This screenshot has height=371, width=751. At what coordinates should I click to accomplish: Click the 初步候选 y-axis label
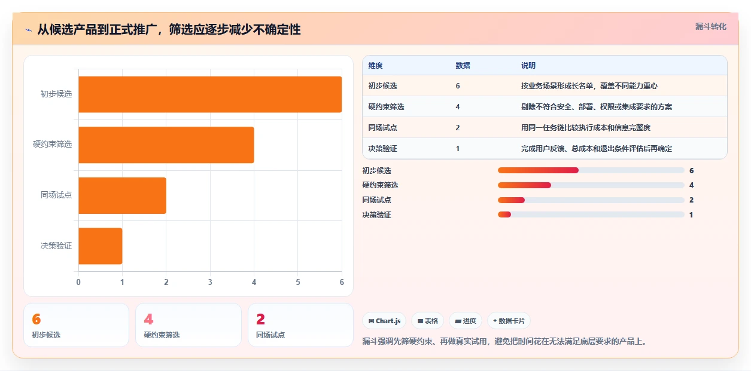(56, 94)
